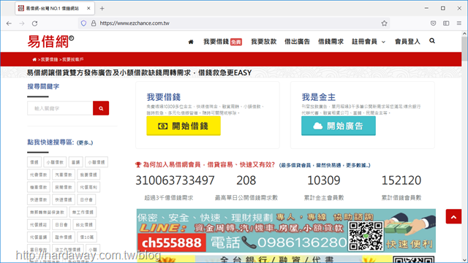Screen dimensions: 468x263
Task: Select the 機車借款 quick search tag
Action: click(x=39, y=187)
